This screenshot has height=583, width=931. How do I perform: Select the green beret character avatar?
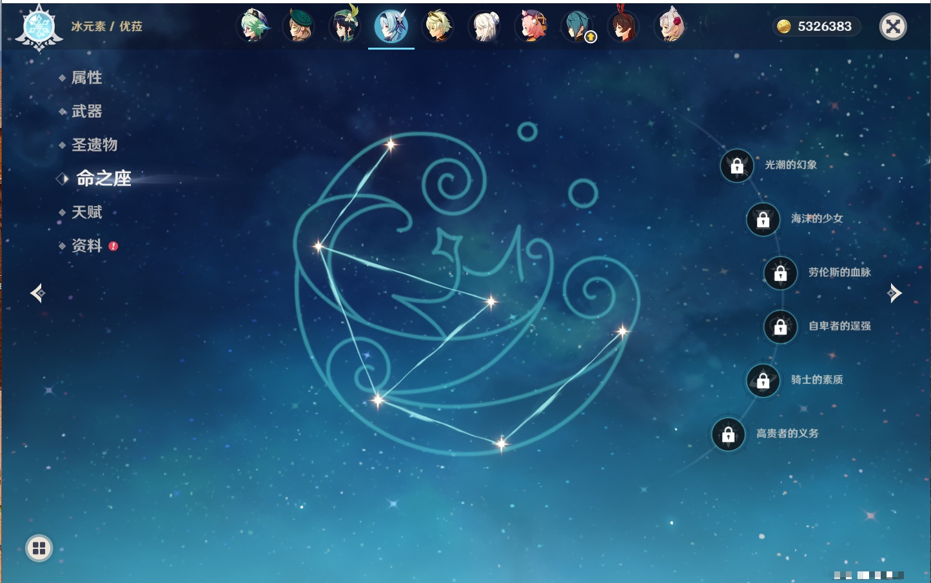pyautogui.click(x=300, y=26)
